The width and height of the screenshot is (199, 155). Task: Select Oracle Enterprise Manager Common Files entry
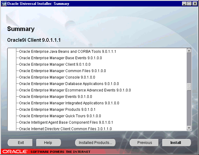(x=63, y=71)
